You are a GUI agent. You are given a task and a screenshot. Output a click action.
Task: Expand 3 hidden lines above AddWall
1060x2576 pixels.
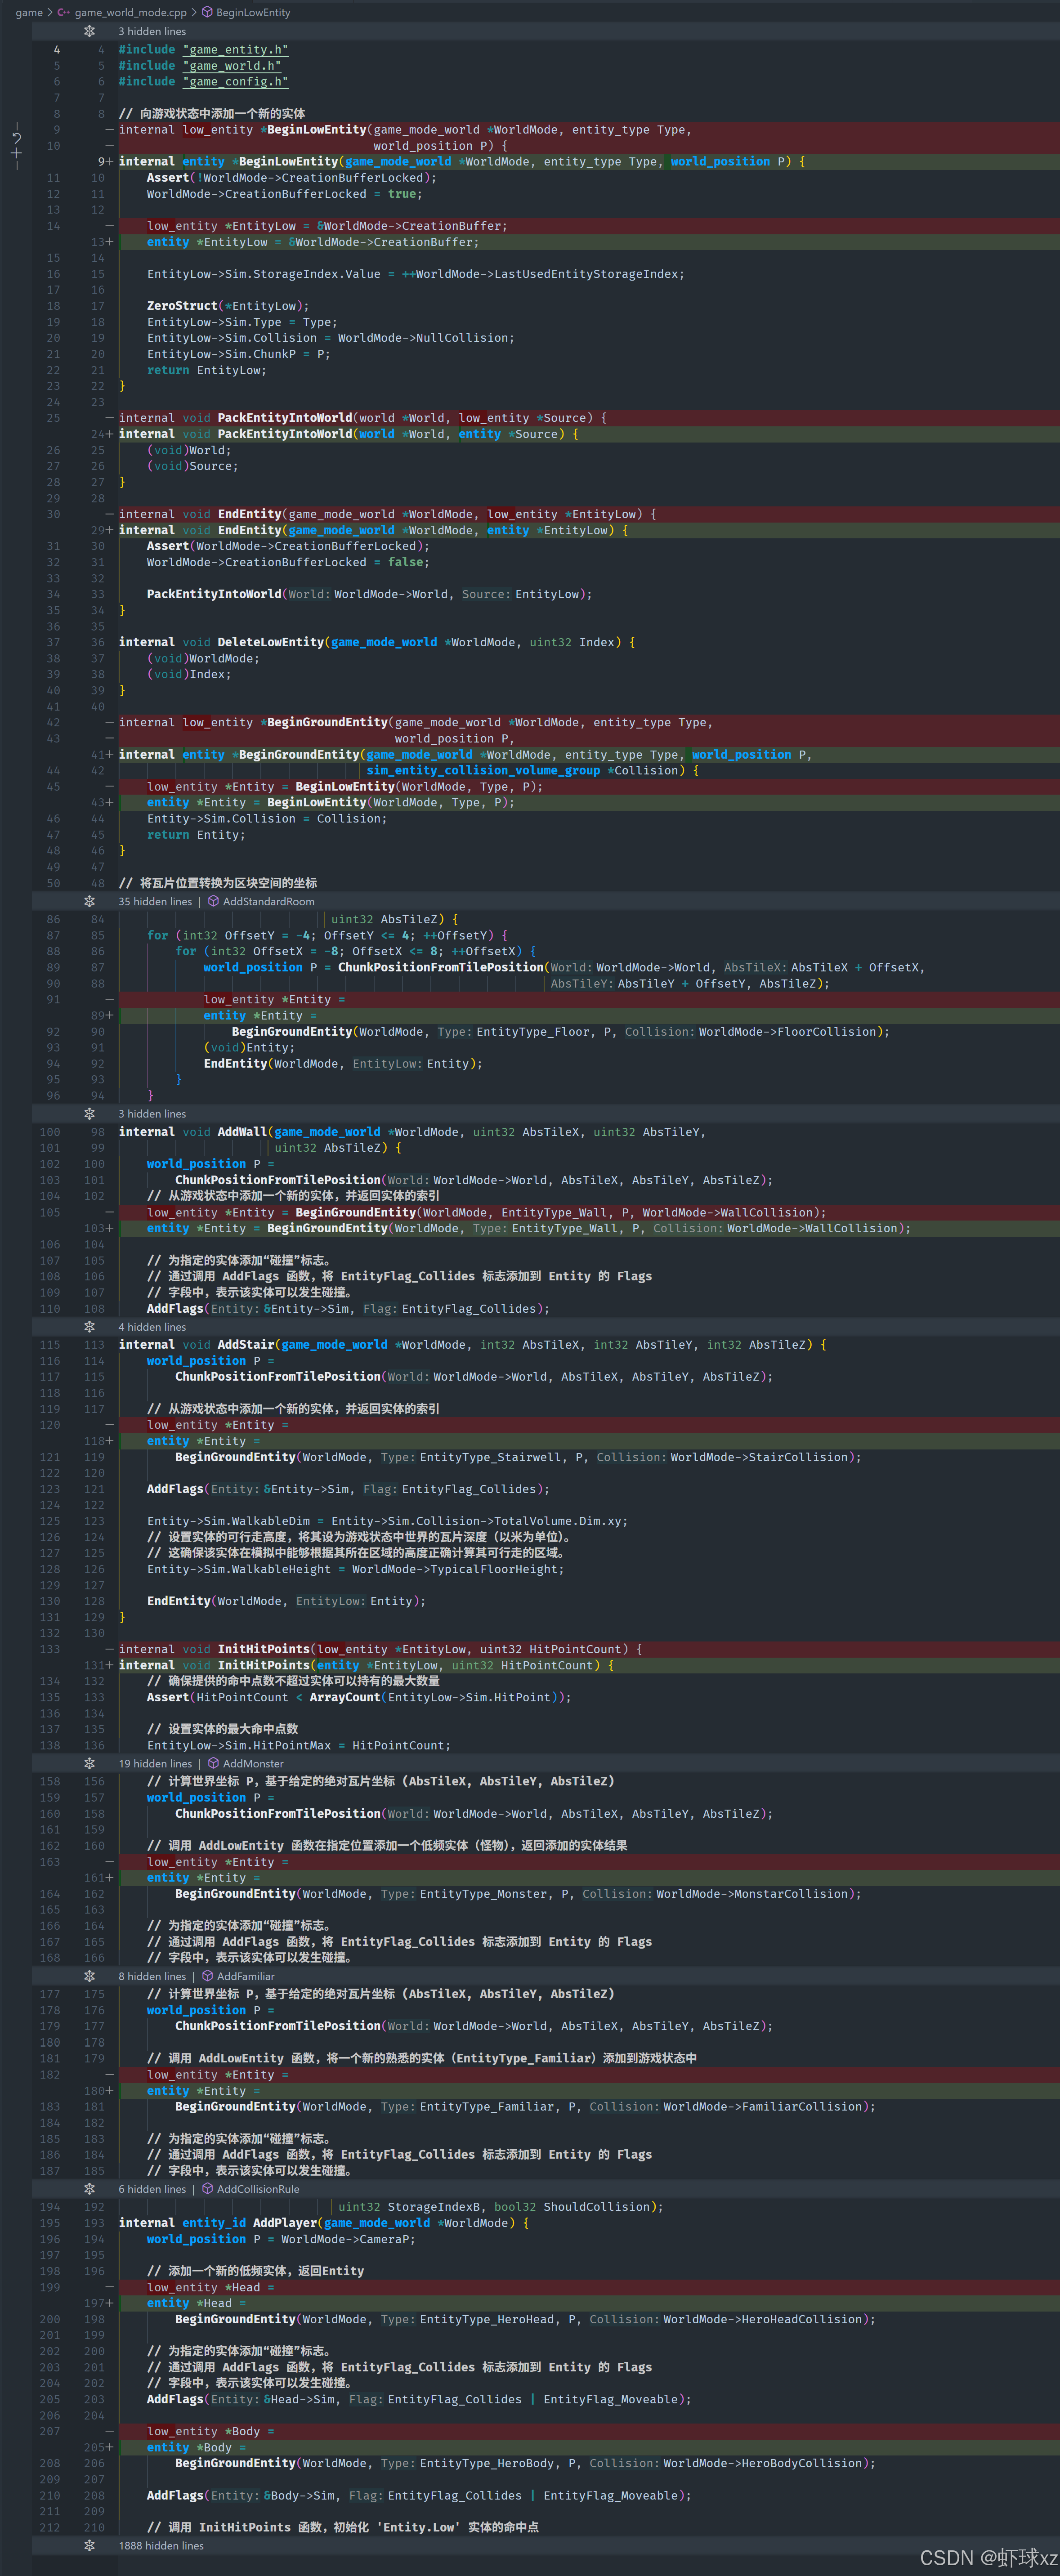coord(89,1114)
